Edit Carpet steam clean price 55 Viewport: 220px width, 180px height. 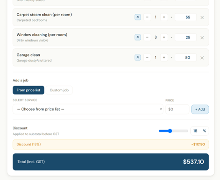click(186, 17)
